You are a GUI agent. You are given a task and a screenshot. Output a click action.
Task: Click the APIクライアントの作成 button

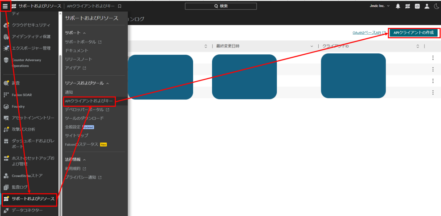pos(414,33)
